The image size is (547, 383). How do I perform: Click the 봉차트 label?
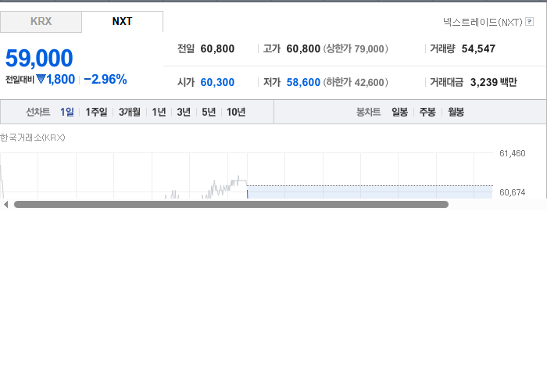point(368,112)
